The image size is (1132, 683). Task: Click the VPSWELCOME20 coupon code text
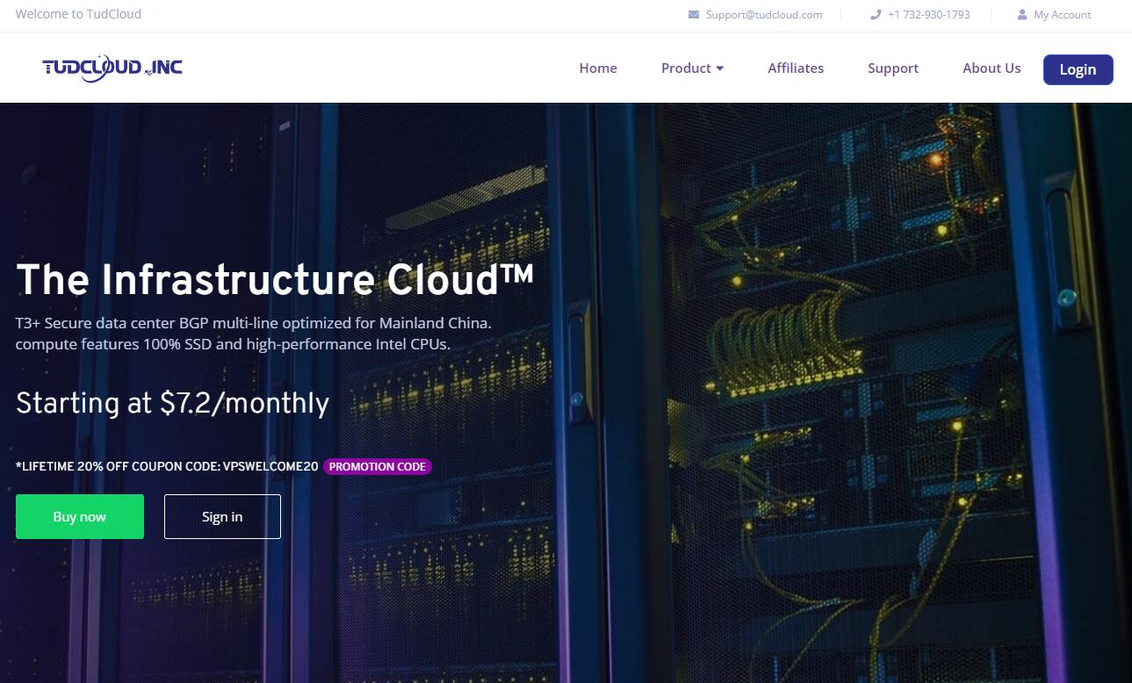tap(270, 466)
